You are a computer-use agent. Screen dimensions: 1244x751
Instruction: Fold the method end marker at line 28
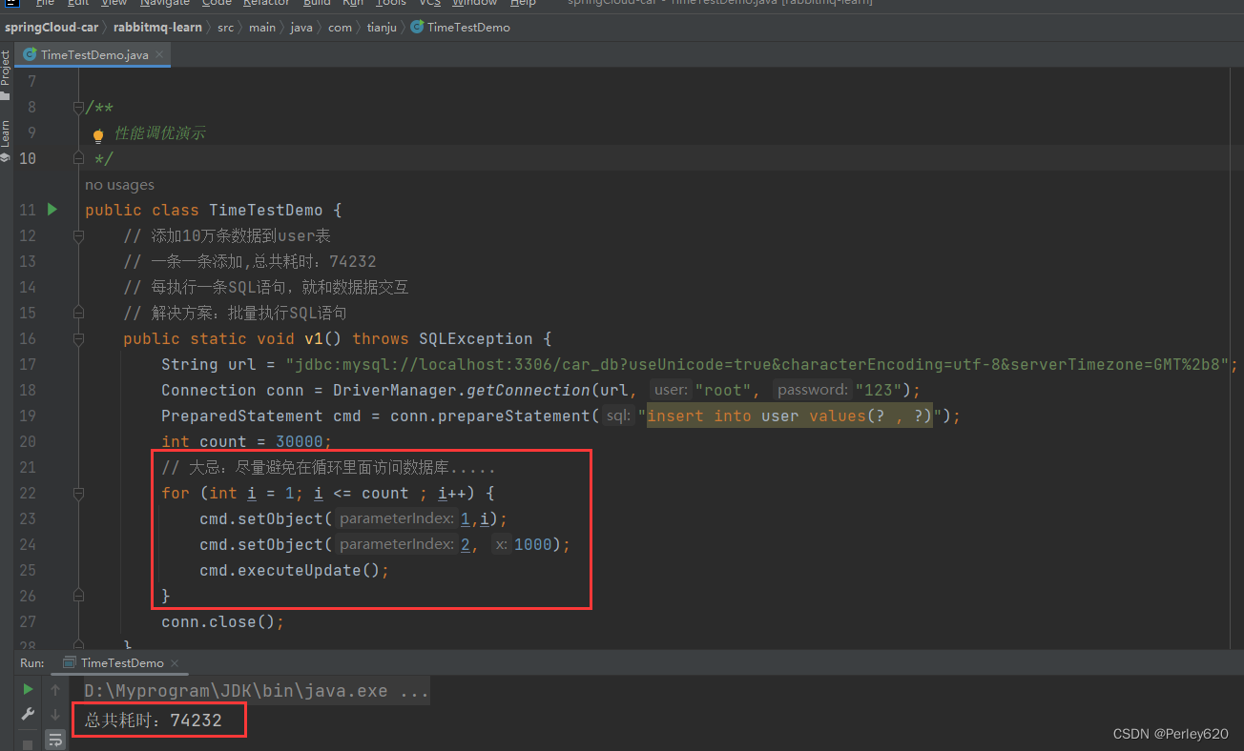(x=78, y=645)
